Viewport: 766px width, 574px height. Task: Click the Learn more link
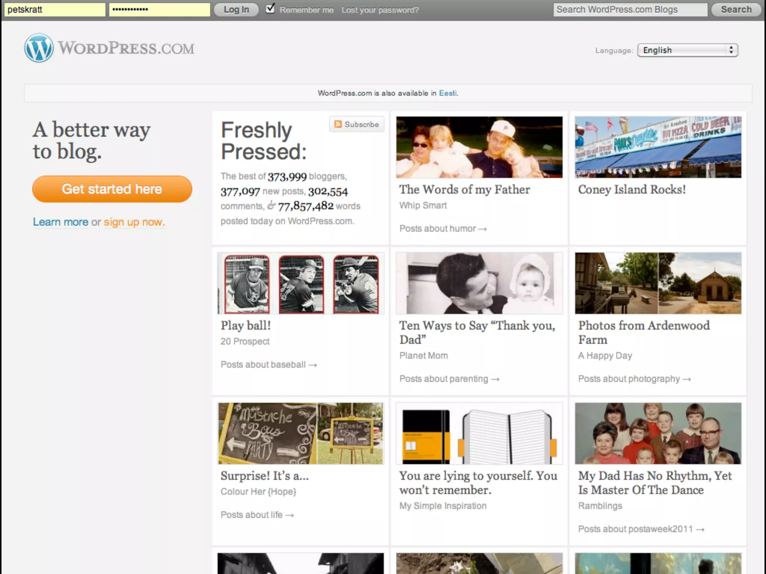pyautogui.click(x=61, y=222)
